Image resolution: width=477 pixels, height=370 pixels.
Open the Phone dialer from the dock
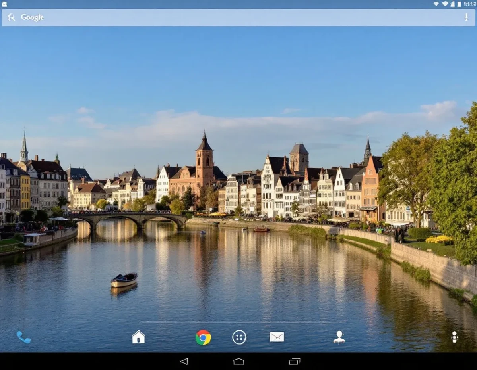(23, 337)
